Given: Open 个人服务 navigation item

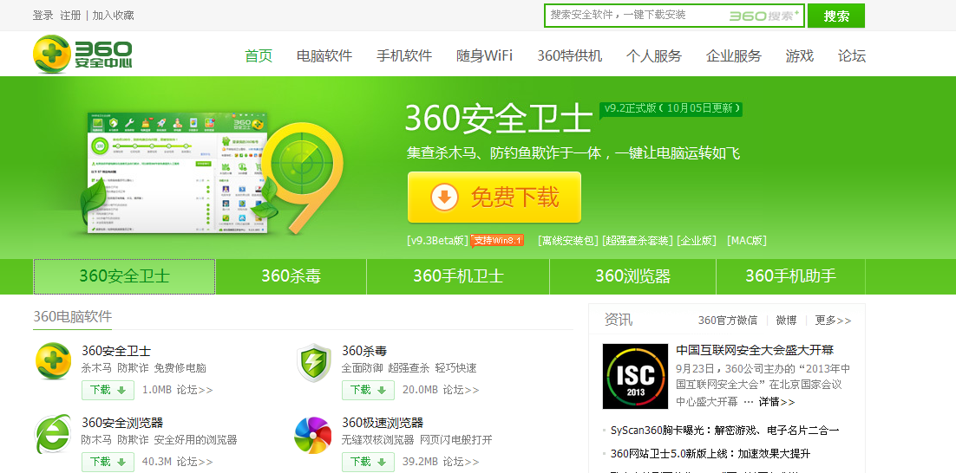Looking at the screenshot, I should [653, 56].
